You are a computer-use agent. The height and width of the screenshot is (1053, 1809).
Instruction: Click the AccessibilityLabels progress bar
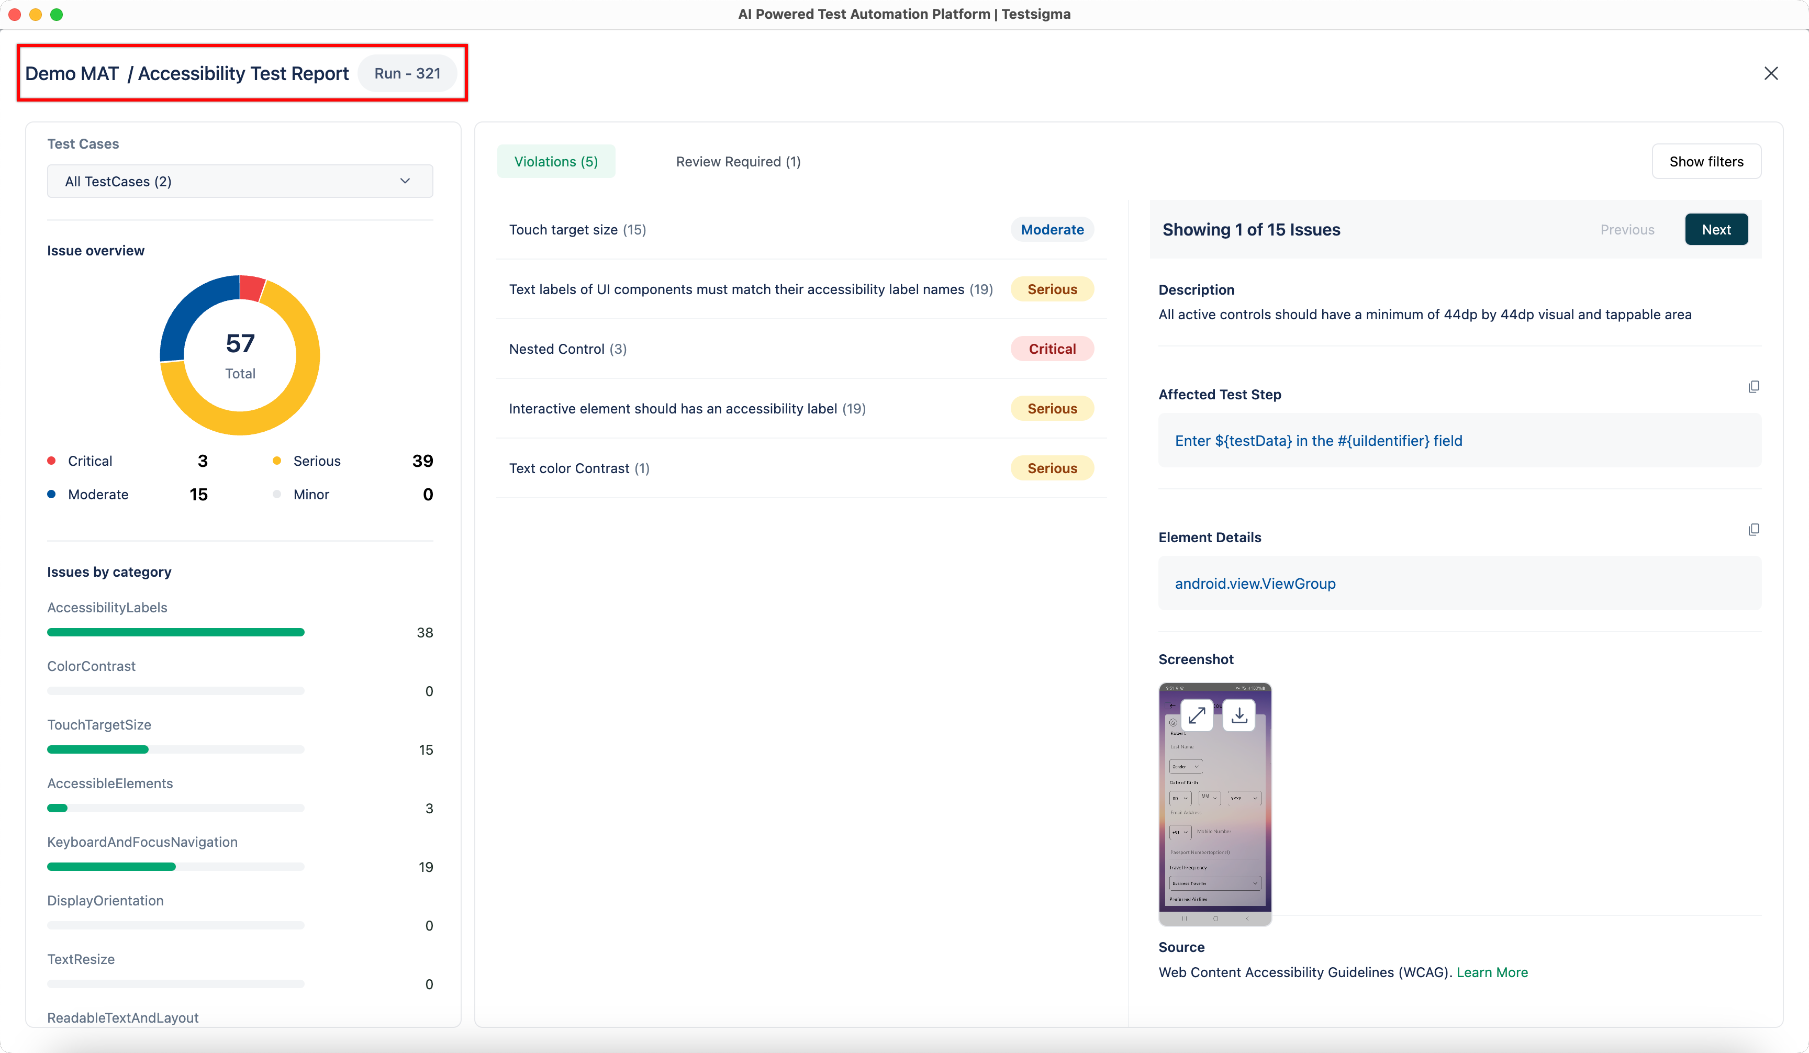pos(176,632)
